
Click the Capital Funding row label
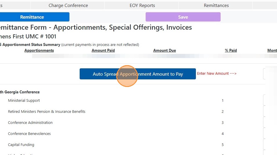pyautogui.click(x=21, y=145)
